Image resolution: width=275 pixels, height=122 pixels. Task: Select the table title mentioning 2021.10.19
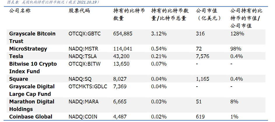pyautogui.click(x=53, y=2)
